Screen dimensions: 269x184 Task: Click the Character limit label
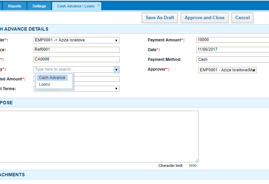point(171,165)
